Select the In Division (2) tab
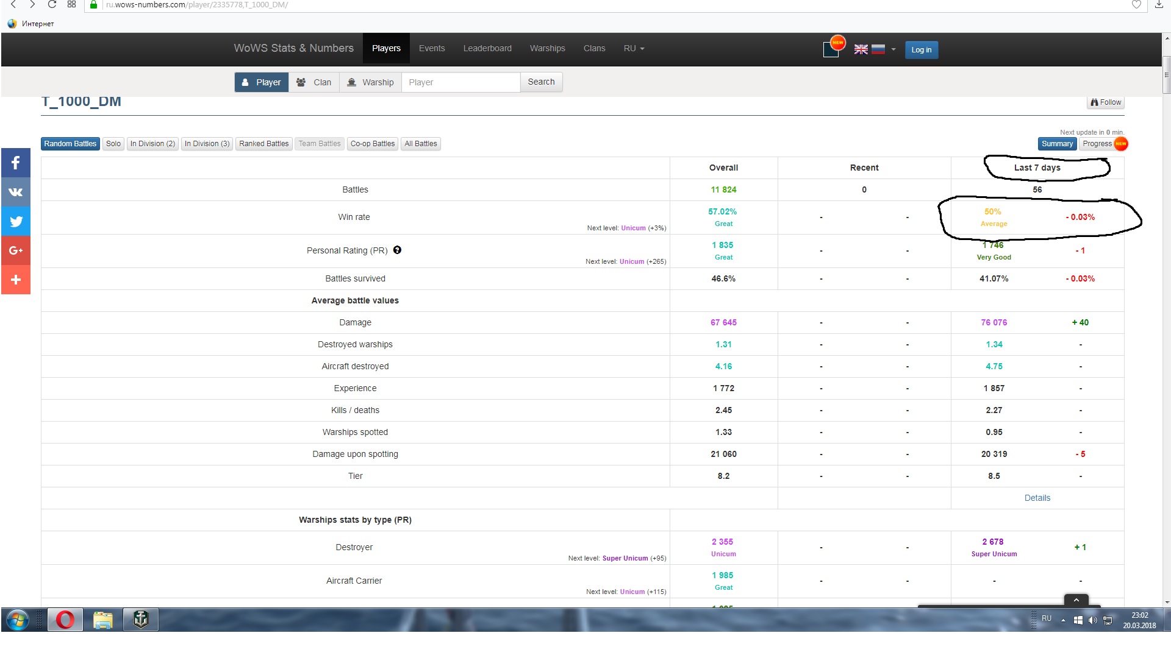This screenshot has height=658, width=1171. click(x=152, y=144)
